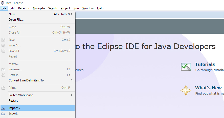224x118 pixels.
Task: Click the Save All icon
Action: (x=3, y=51)
